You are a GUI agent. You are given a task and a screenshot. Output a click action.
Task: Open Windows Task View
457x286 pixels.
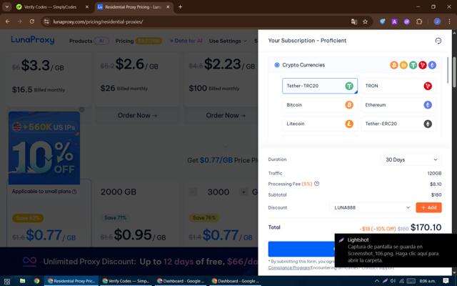coord(7,281)
